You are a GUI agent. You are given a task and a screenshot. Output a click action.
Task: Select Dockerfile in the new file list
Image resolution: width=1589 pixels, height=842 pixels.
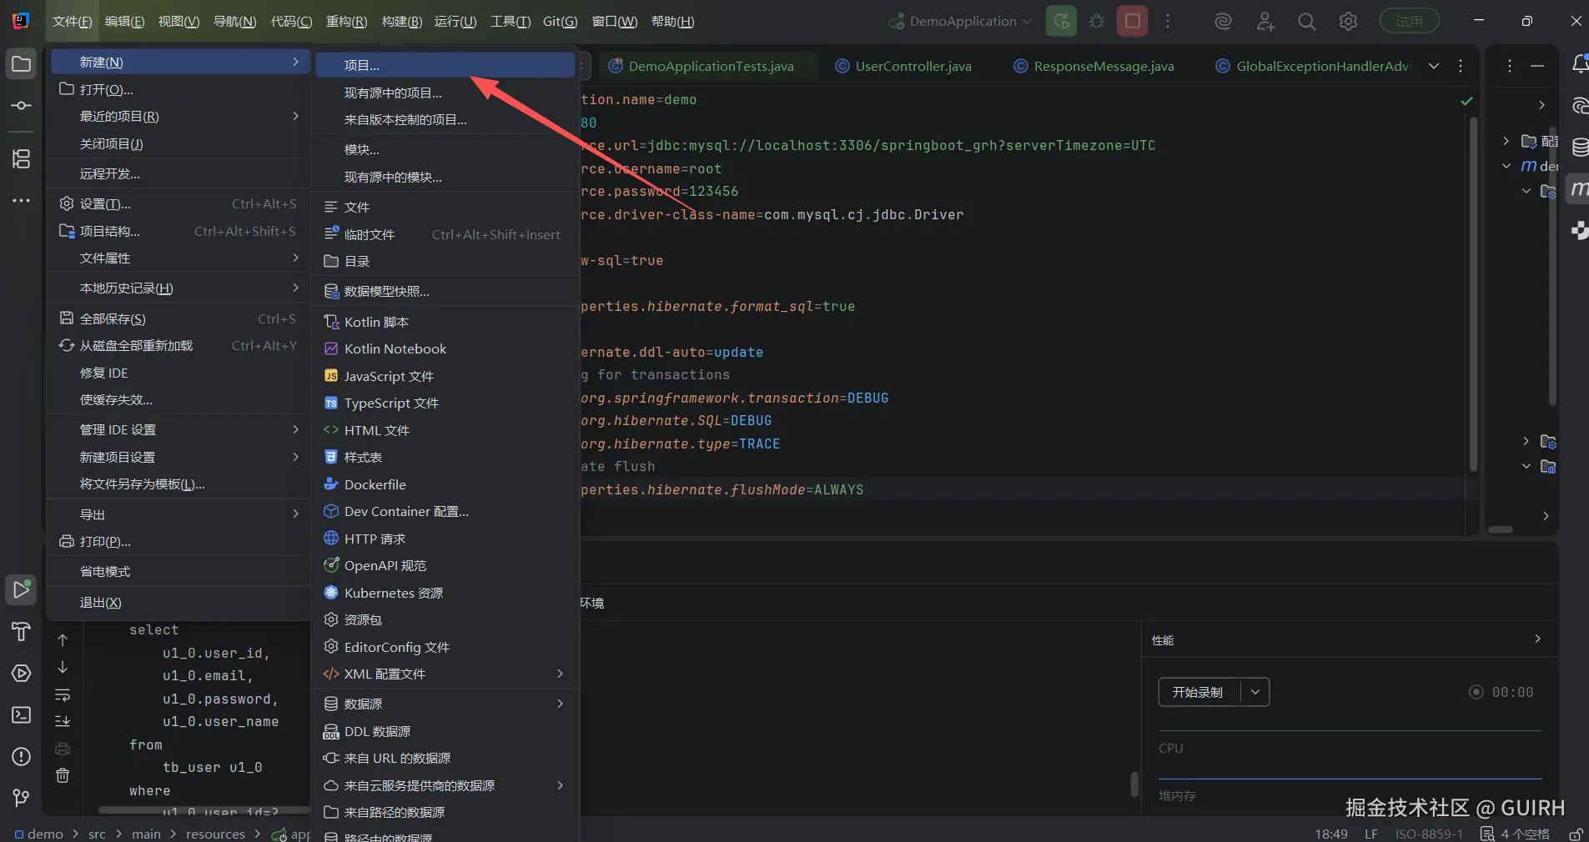point(446,484)
